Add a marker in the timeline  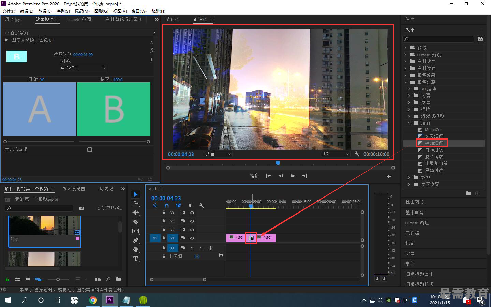point(190,206)
